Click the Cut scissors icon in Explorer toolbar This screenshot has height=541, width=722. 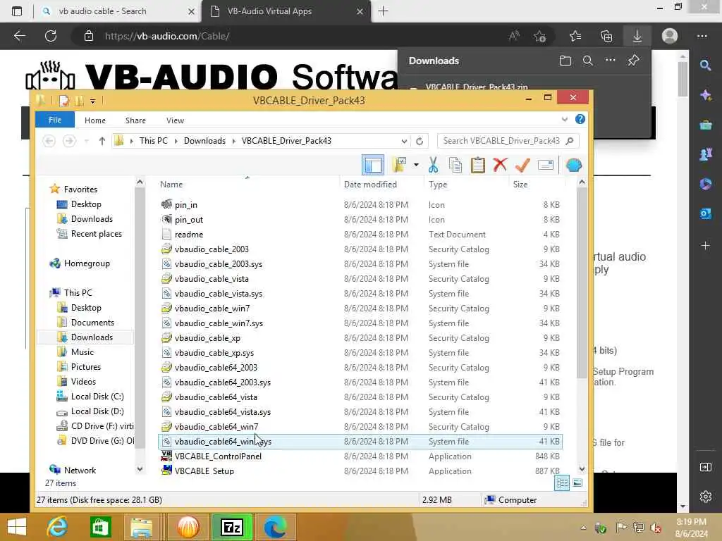click(x=433, y=165)
